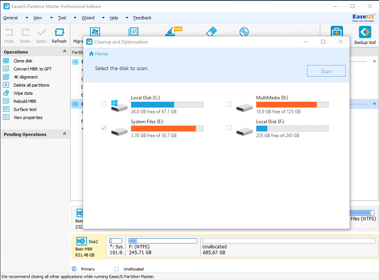Minimize the Cleanup and Optimization dialog

click(306, 42)
